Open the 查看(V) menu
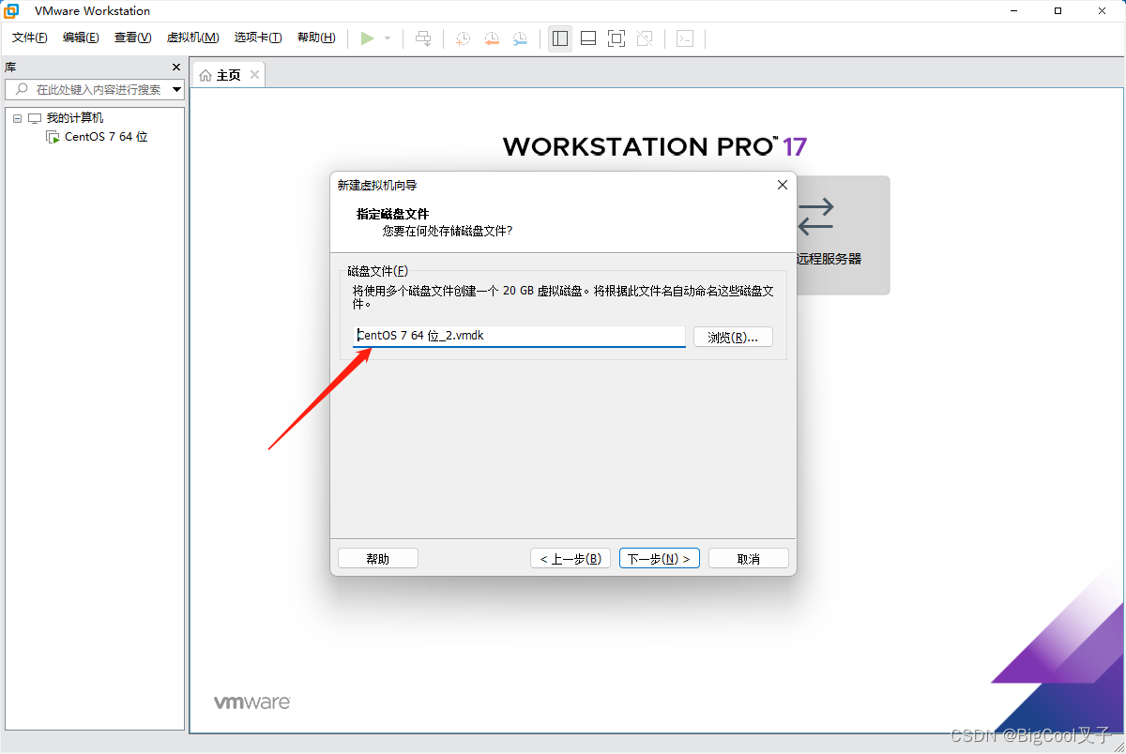The image size is (1126, 754). coord(132,38)
